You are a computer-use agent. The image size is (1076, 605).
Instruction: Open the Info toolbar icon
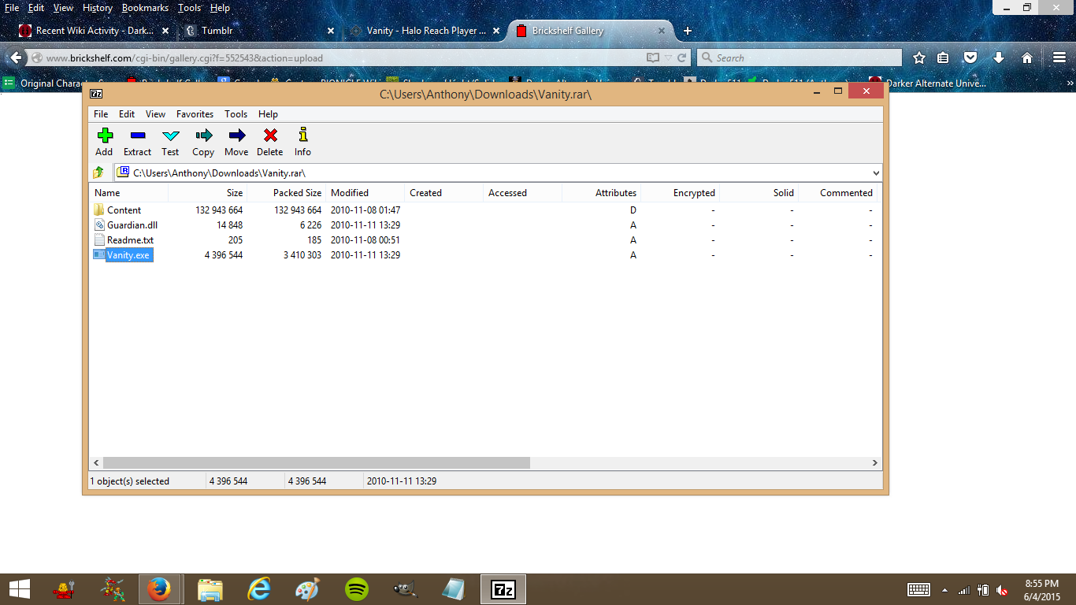[302, 135]
